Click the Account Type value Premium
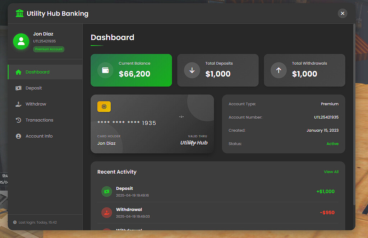Image resolution: width=368 pixels, height=238 pixels. click(x=330, y=104)
